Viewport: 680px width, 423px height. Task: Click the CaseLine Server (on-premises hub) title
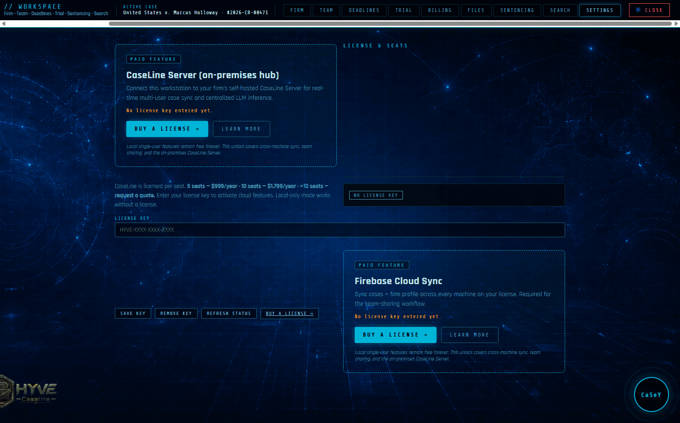203,75
